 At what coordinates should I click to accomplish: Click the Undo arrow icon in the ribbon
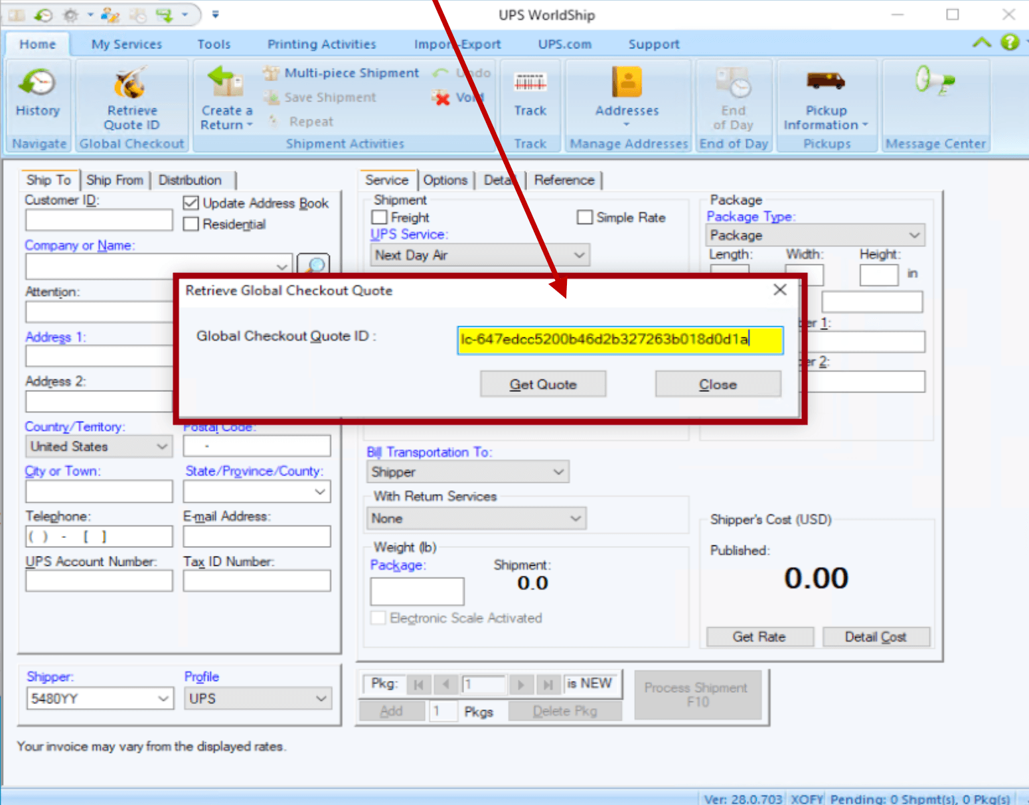pyautogui.click(x=440, y=73)
